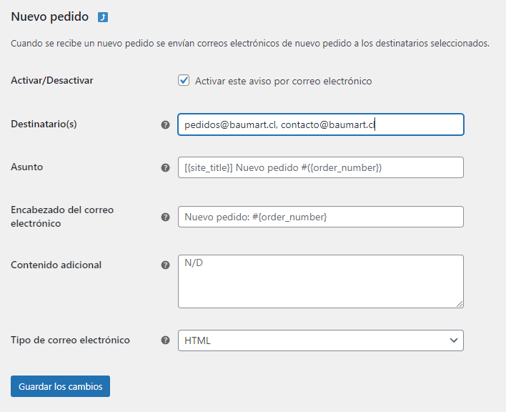
Task: Click the back arrow icon beside Nuevo pedido
Action: click(x=103, y=17)
